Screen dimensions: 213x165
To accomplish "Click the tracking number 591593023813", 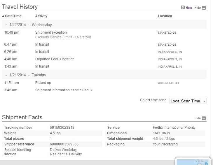I will pyautogui.click(x=62, y=128).
